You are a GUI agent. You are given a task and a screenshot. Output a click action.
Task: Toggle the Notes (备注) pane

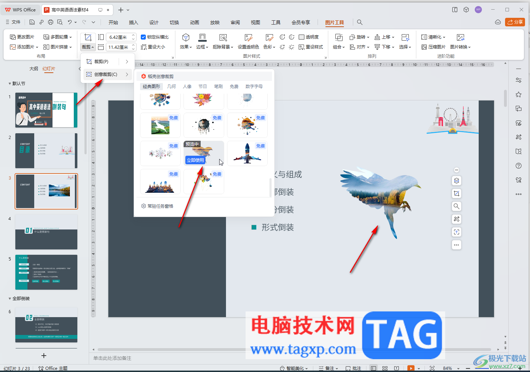click(328, 368)
